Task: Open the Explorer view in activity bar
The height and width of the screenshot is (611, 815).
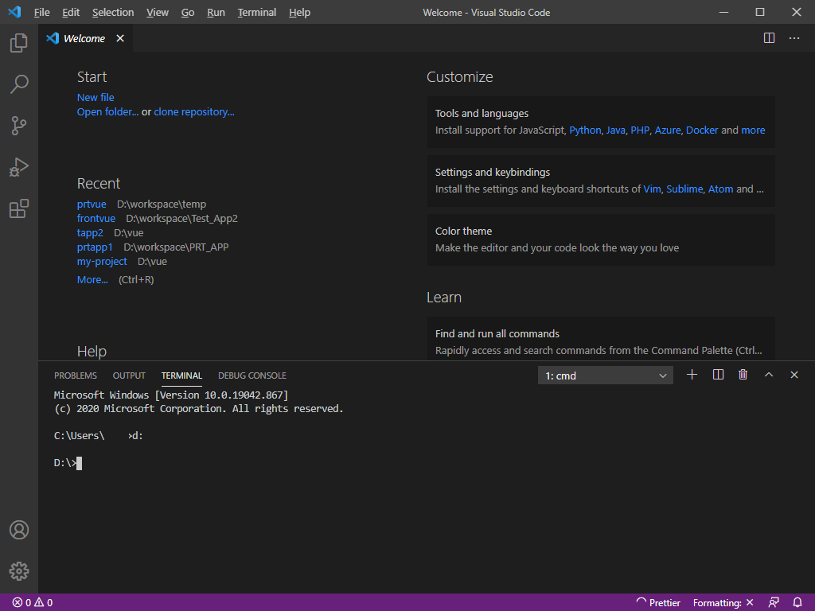Action: coord(19,43)
